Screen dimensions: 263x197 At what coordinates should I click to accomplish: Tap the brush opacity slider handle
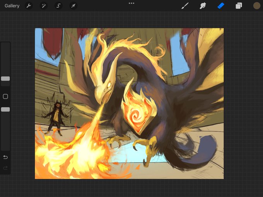point(5,109)
